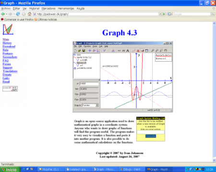Click the mailing list email address field
Screen dimensions: 216x172
pos(151,132)
